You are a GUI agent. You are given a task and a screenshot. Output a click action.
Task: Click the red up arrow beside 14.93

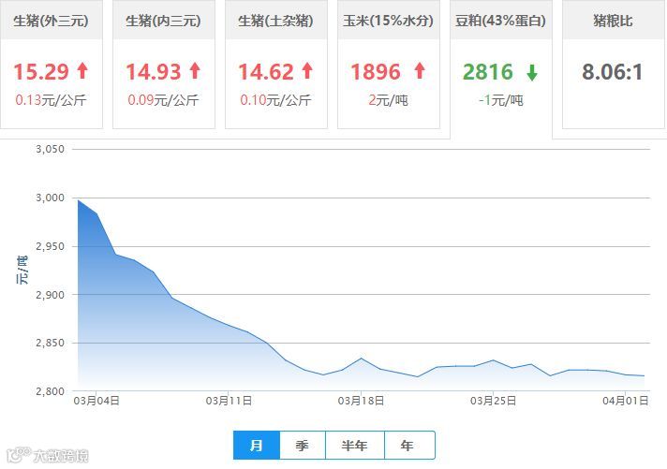(x=195, y=70)
